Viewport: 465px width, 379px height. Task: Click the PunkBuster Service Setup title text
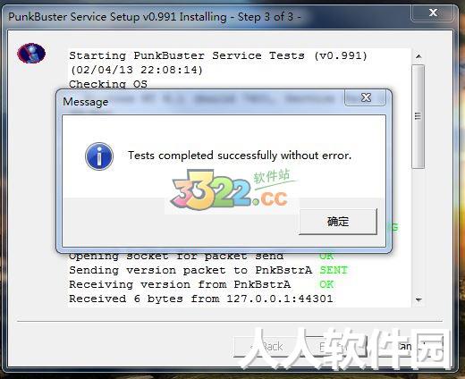155,17
